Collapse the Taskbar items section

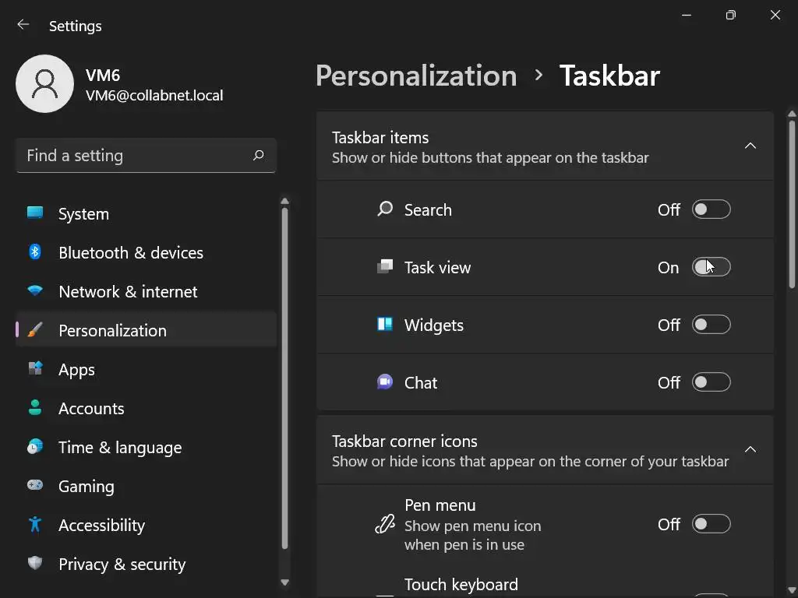pyautogui.click(x=750, y=146)
